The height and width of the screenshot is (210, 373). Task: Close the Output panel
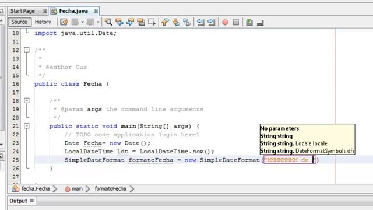tap(32, 201)
